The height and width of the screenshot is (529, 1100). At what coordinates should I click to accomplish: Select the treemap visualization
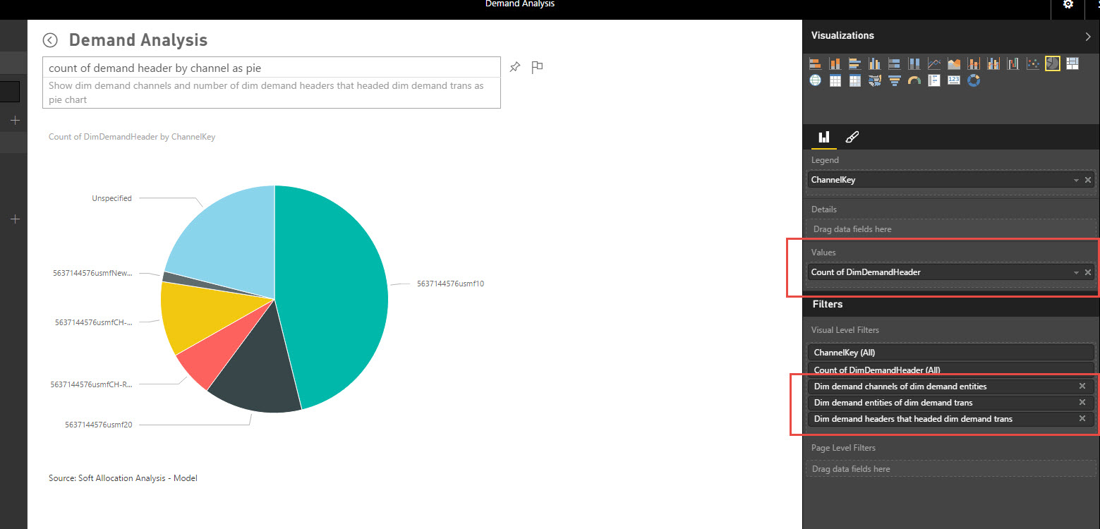[1072, 63]
